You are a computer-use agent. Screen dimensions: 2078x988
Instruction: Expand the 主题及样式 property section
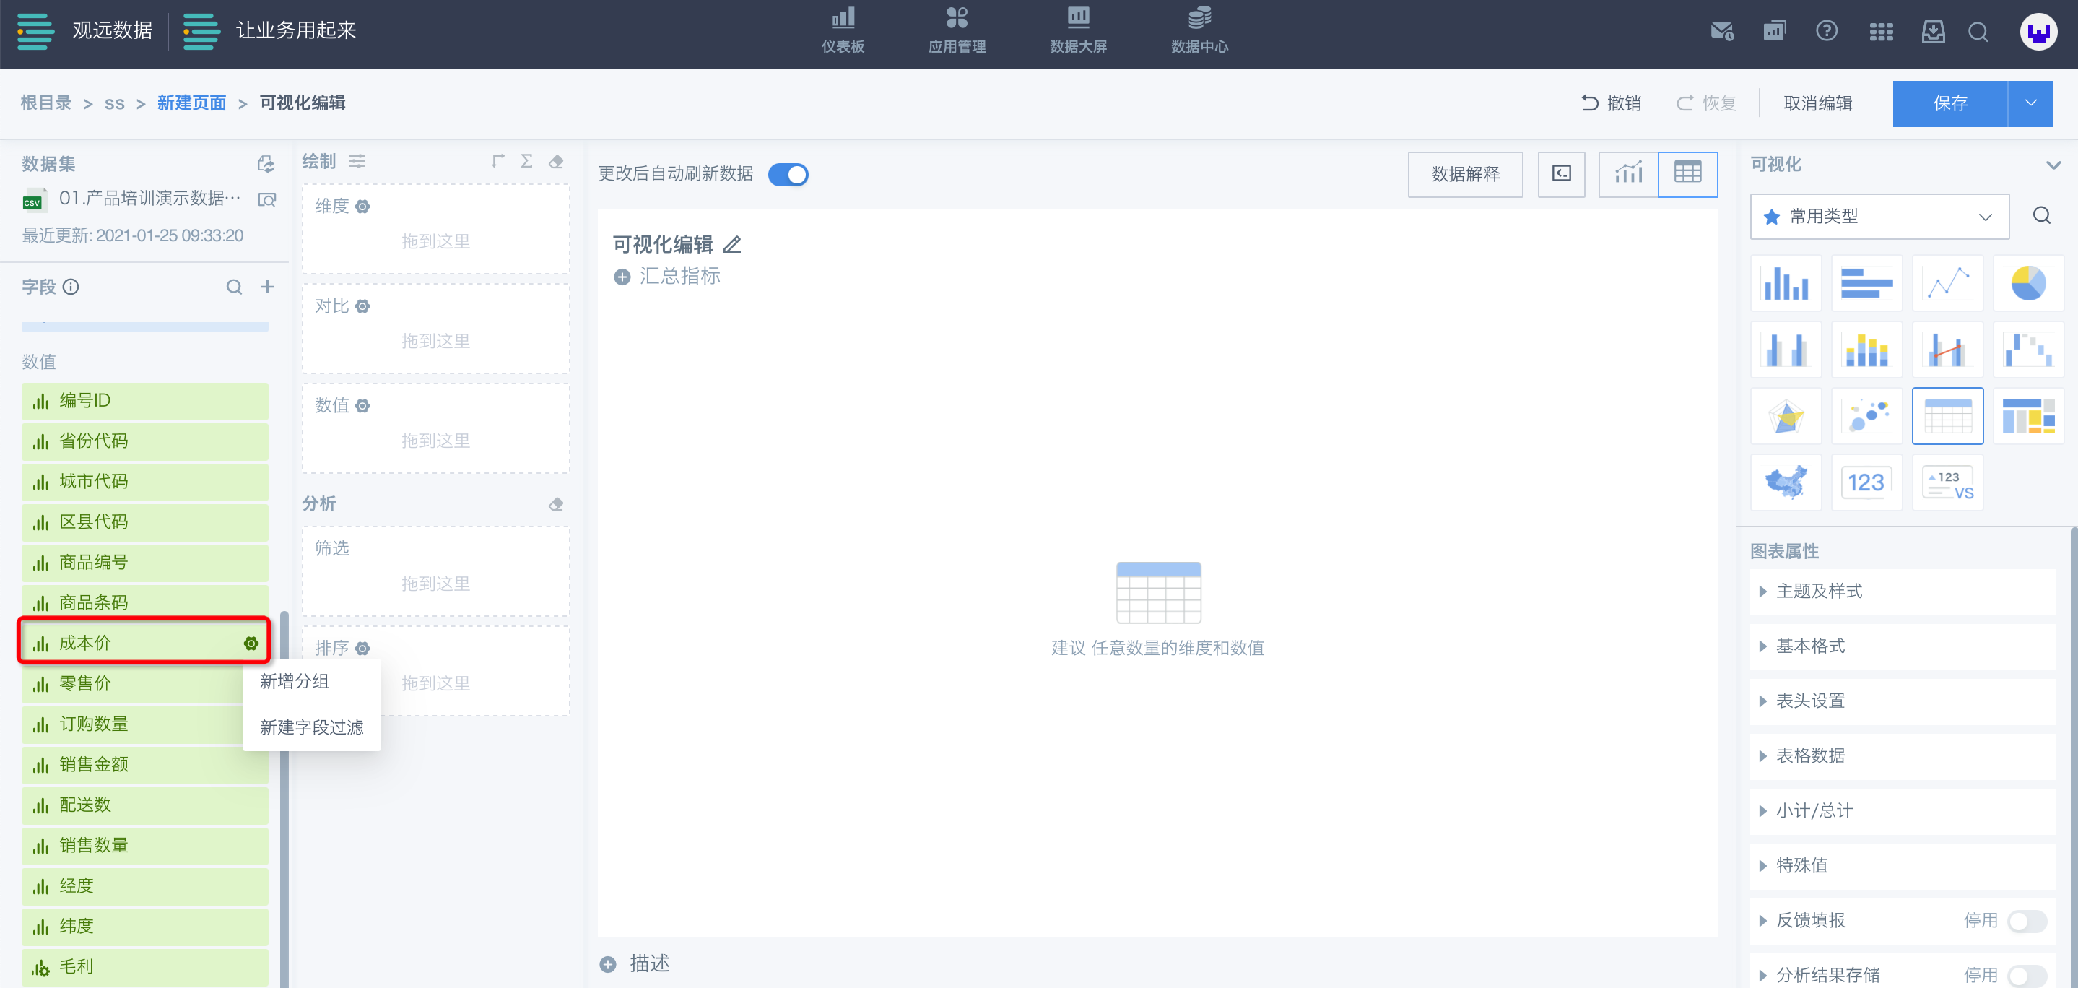click(1819, 591)
